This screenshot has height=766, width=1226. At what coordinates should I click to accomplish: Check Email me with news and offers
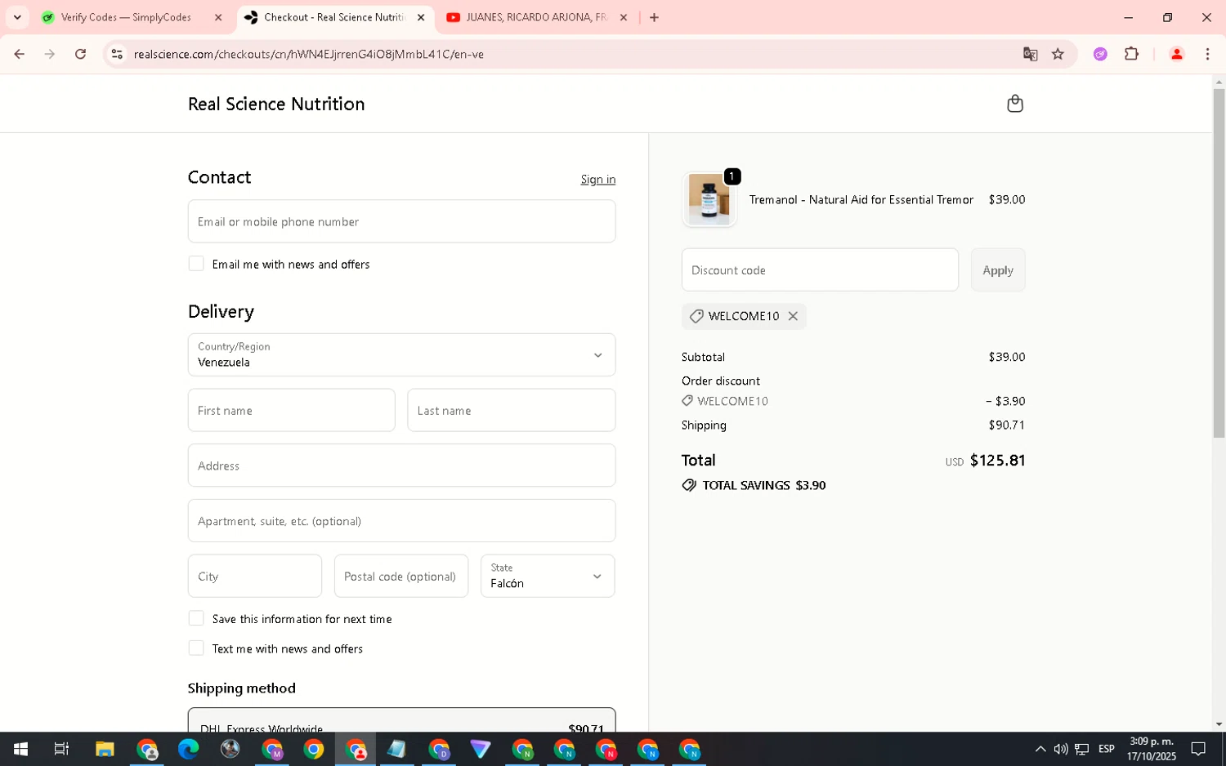pyautogui.click(x=196, y=264)
